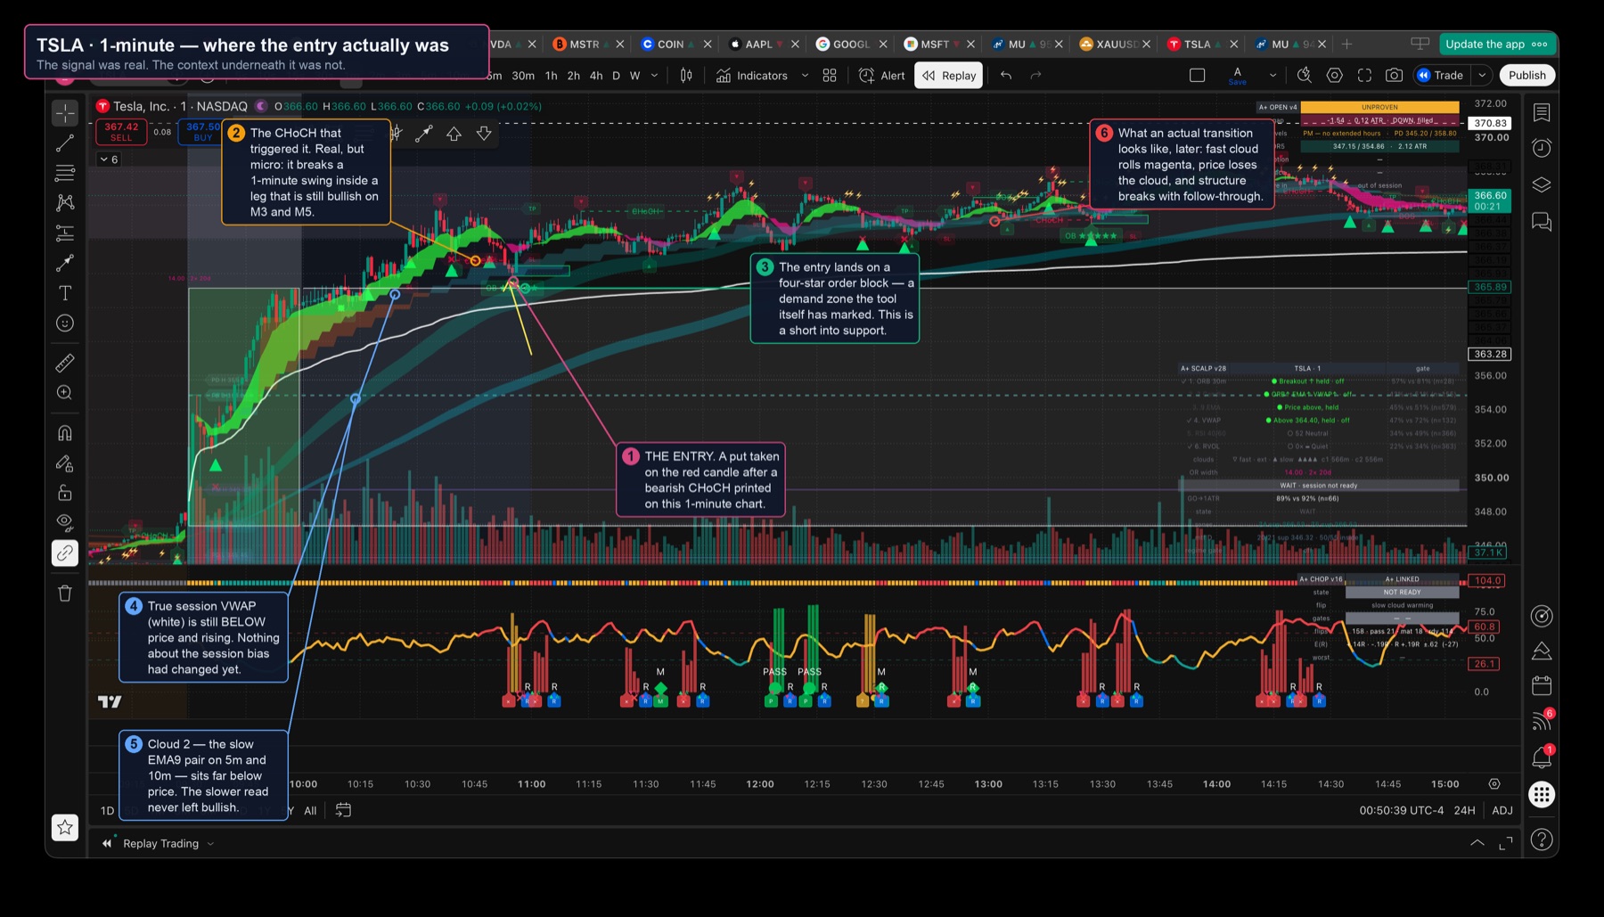1604x917 pixels.
Task: Open the help center question mark
Action: 1542,839
